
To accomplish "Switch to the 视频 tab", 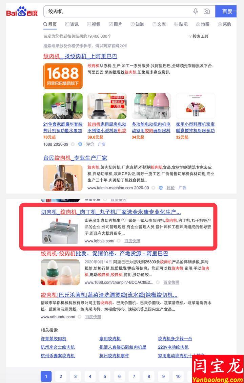I will point(94,24).
